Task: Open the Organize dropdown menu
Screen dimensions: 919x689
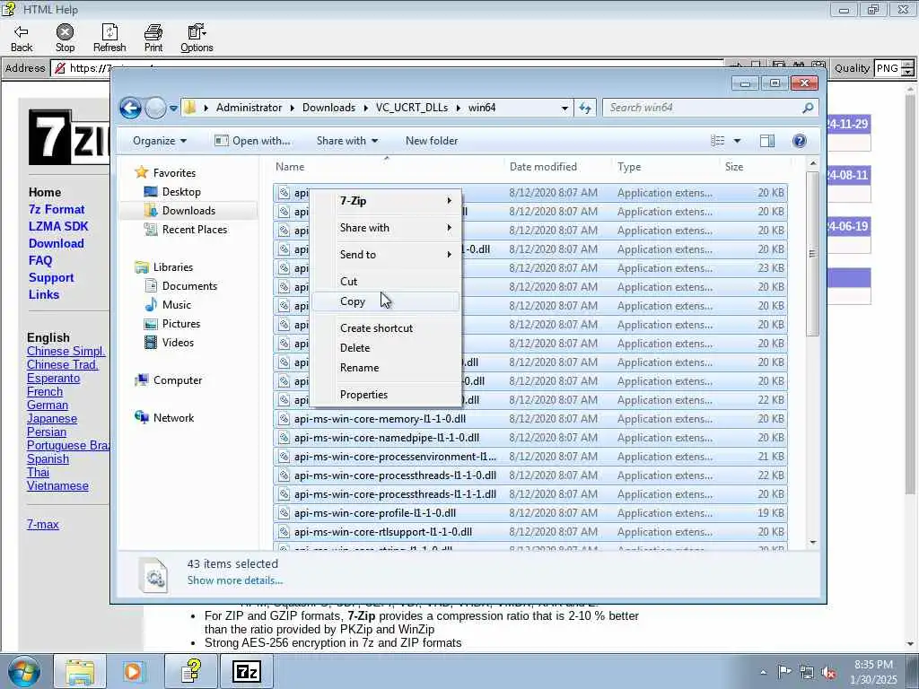Action: (160, 141)
